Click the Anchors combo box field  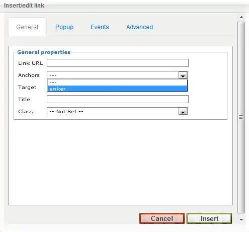point(117,75)
